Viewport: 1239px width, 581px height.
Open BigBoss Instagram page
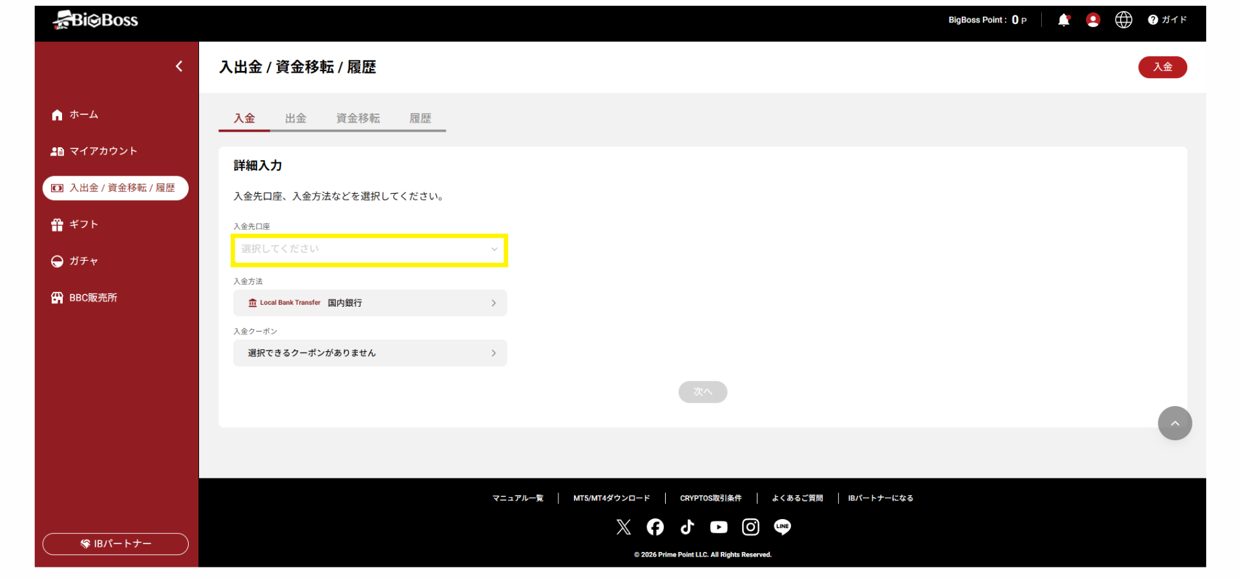pos(750,527)
